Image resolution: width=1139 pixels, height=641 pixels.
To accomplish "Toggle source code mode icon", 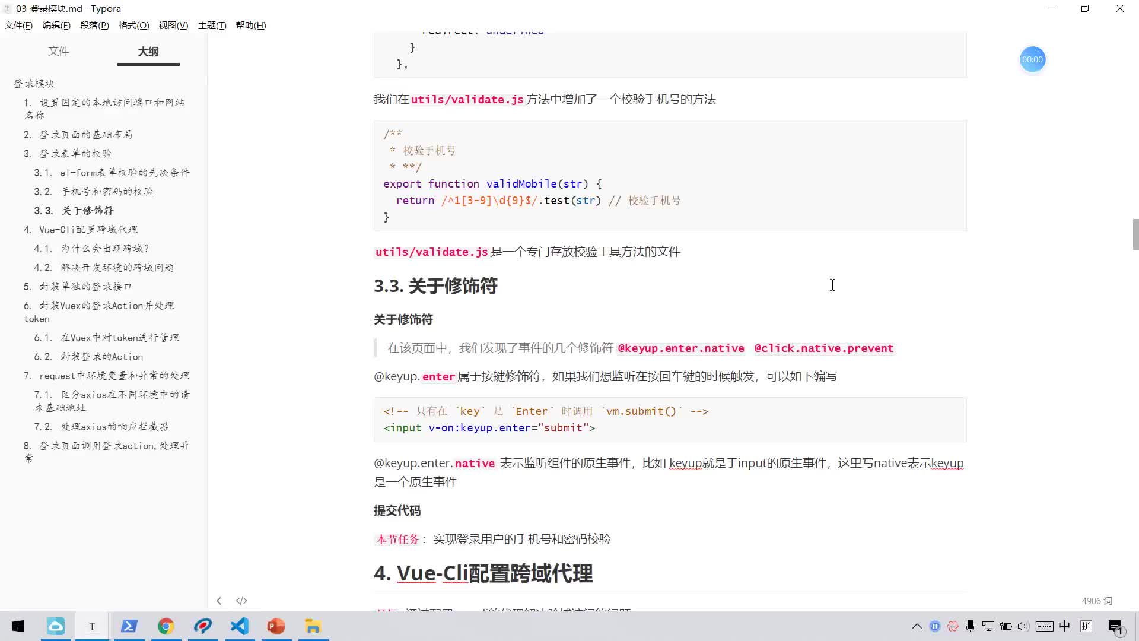I will (x=241, y=601).
